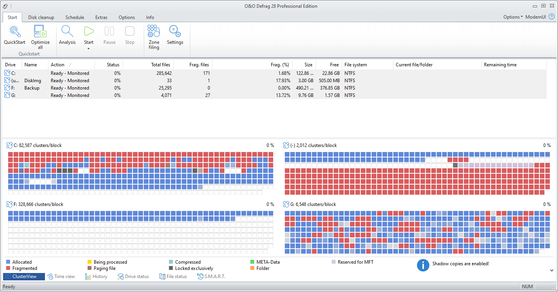
Task: Expand the Start button dropdown arrow
Action: tap(89, 48)
